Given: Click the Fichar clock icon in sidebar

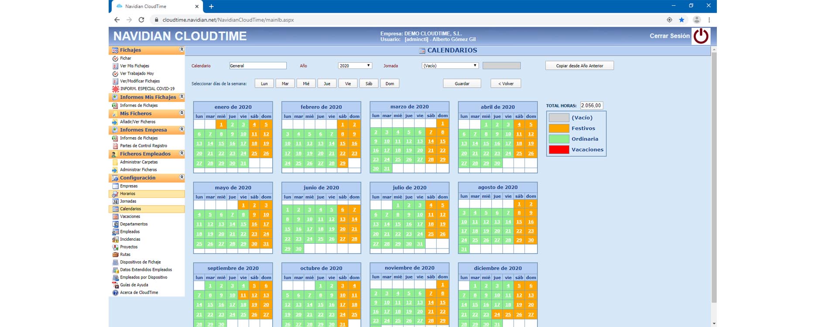Looking at the screenshot, I should tap(115, 58).
